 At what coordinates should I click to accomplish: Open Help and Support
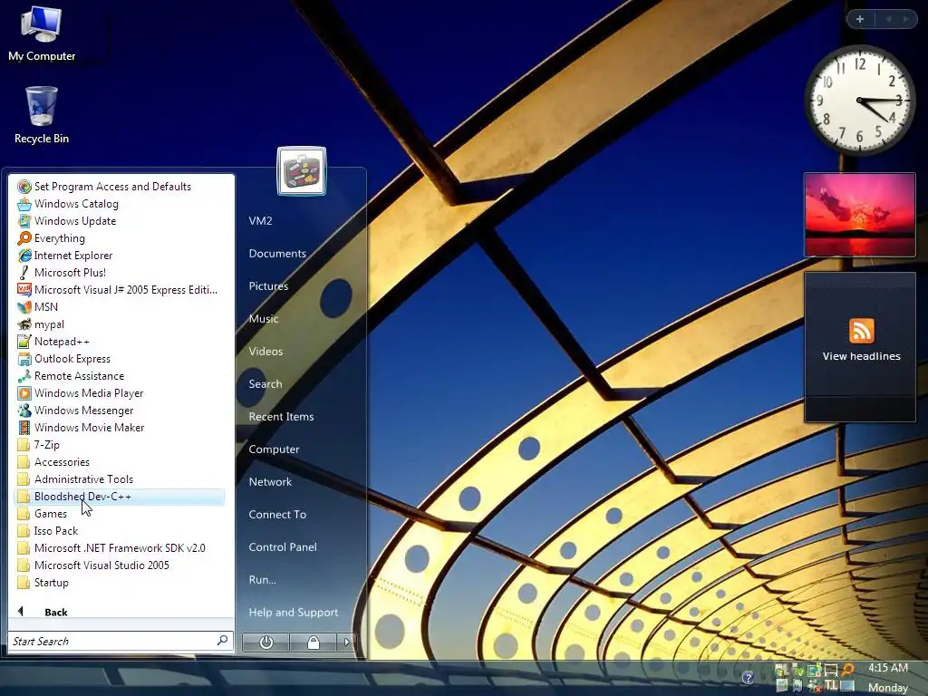click(x=294, y=612)
